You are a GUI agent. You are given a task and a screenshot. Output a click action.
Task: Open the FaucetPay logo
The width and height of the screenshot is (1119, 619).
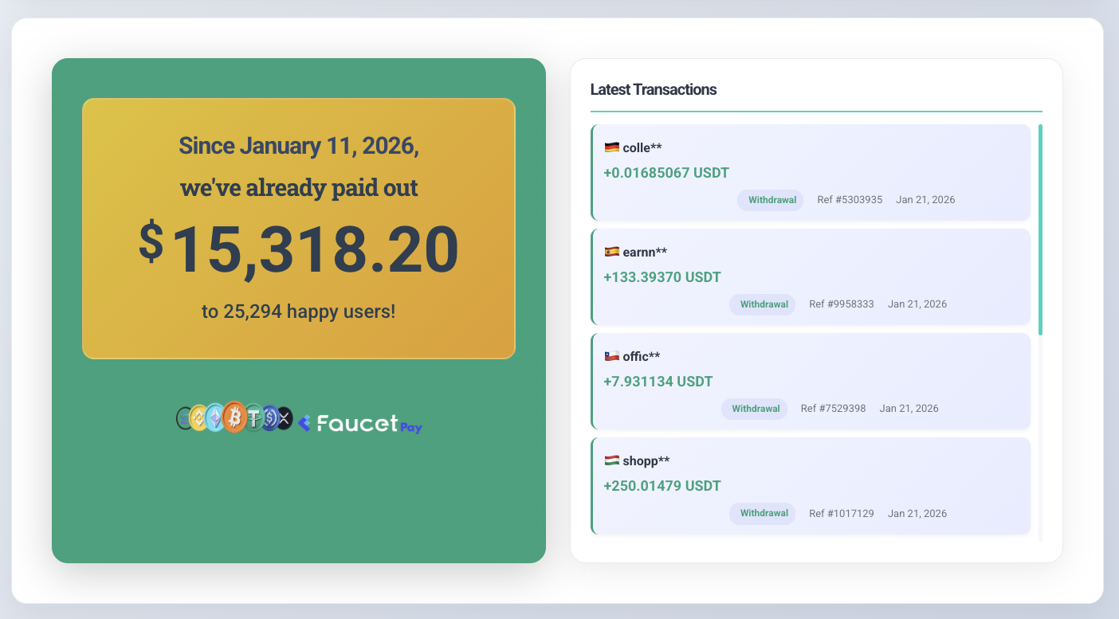(360, 424)
